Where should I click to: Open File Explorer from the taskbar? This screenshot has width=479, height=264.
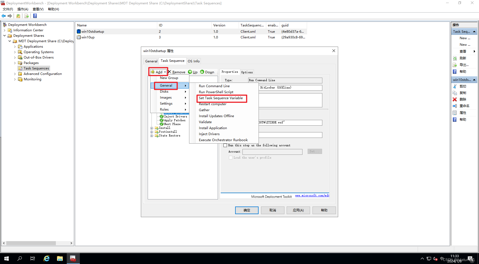point(60,259)
